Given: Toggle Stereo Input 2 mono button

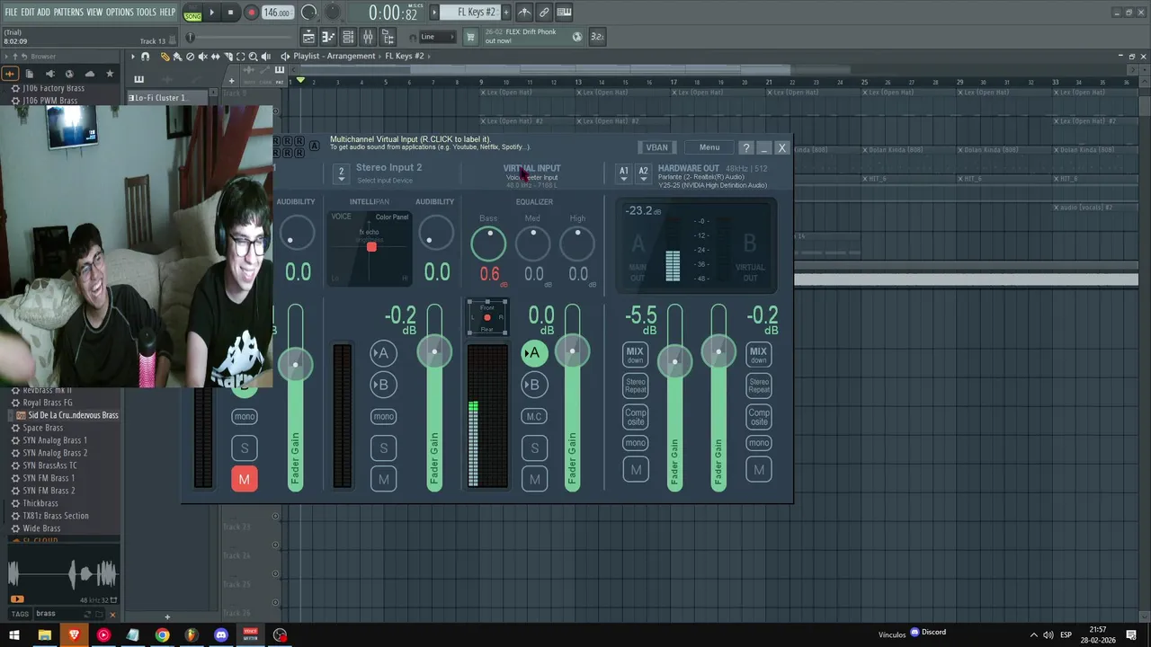Looking at the screenshot, I should [383, 416].
